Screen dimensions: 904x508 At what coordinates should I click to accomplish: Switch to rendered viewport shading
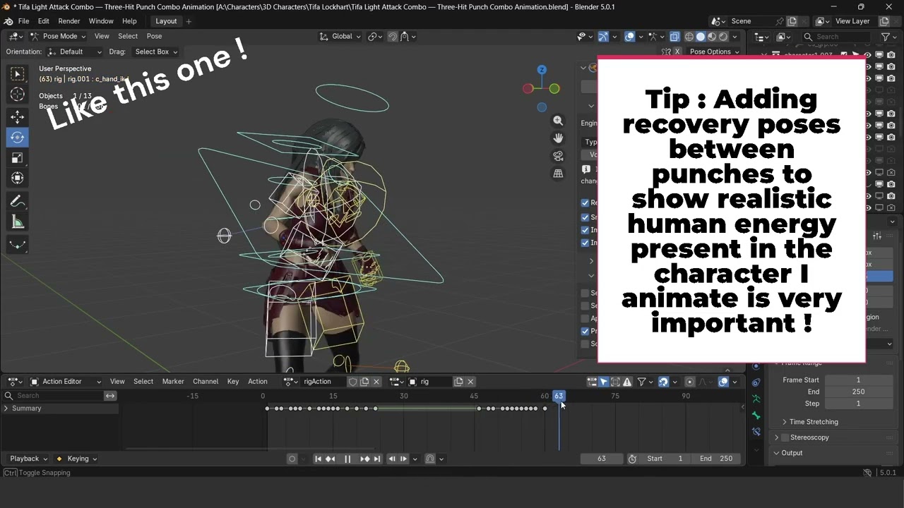[x=723, y=37]
